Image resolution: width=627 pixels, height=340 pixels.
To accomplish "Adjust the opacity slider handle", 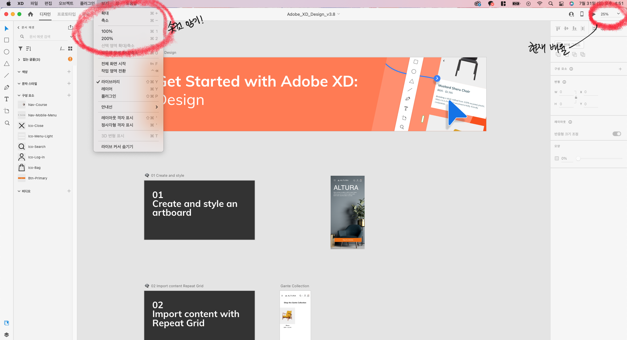I will pos(578,158).
